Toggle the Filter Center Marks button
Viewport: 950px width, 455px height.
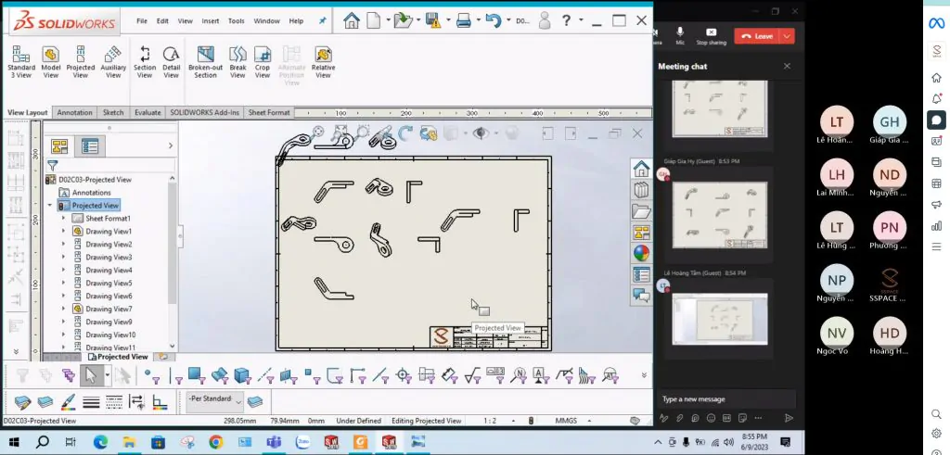tap(404, 375)
